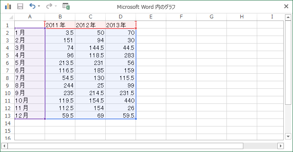Image resolution: width=293 pixels, height=152 pixels.
Task: Click the purple category range handle
Action: point(45,119)
